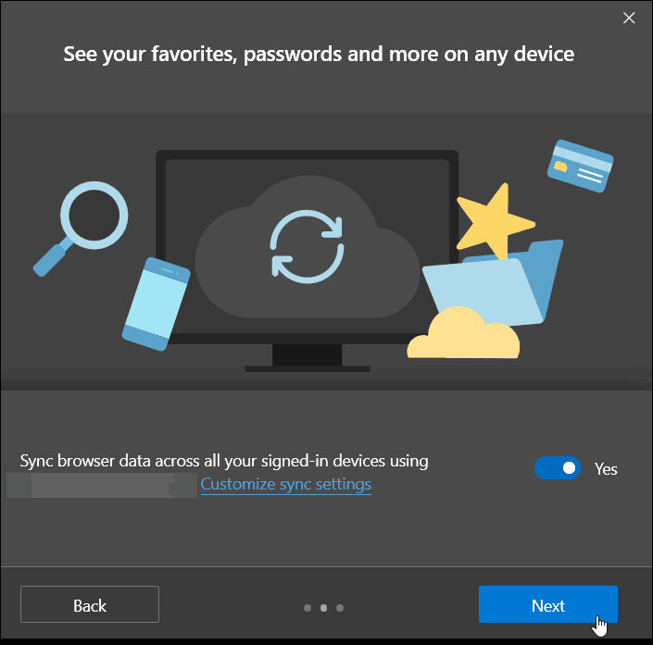Click the monitor stand illustration
This screenshot has height=645, width=653.
click(x=308, y=358)
